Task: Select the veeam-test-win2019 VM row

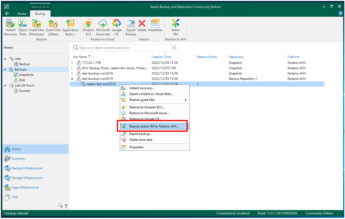Action: pos(197,84)
